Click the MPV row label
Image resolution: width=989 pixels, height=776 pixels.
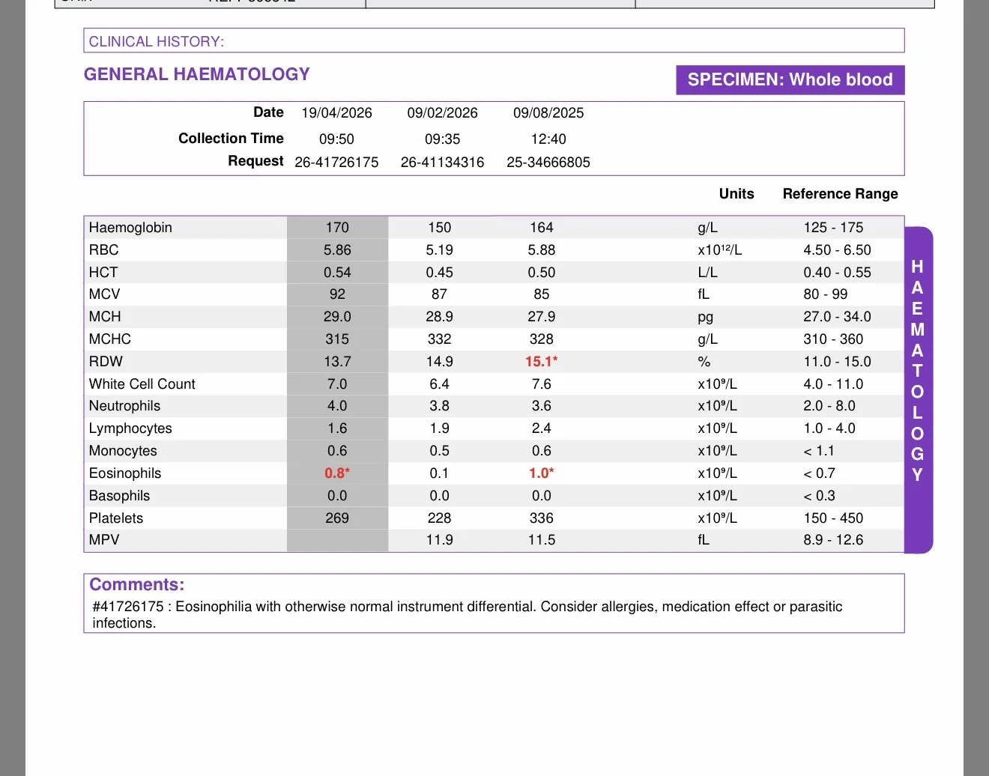pyautogui.click(x=104, y=540)
